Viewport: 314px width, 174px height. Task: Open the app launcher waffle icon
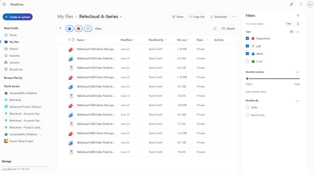4,4
